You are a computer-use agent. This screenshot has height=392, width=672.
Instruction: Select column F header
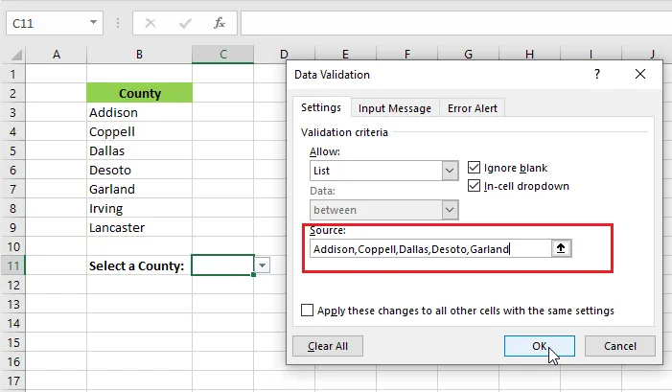pyautogui.click(x=407, y=54)
